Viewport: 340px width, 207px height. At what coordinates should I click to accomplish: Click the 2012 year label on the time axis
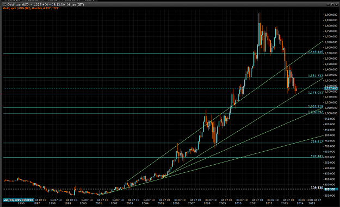point(269,203)
